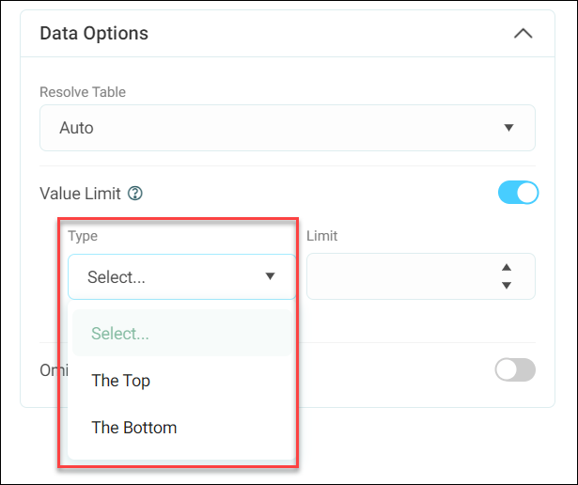
Task: Click the Type dropdown arrow icon
Action: tap(270, 276)
